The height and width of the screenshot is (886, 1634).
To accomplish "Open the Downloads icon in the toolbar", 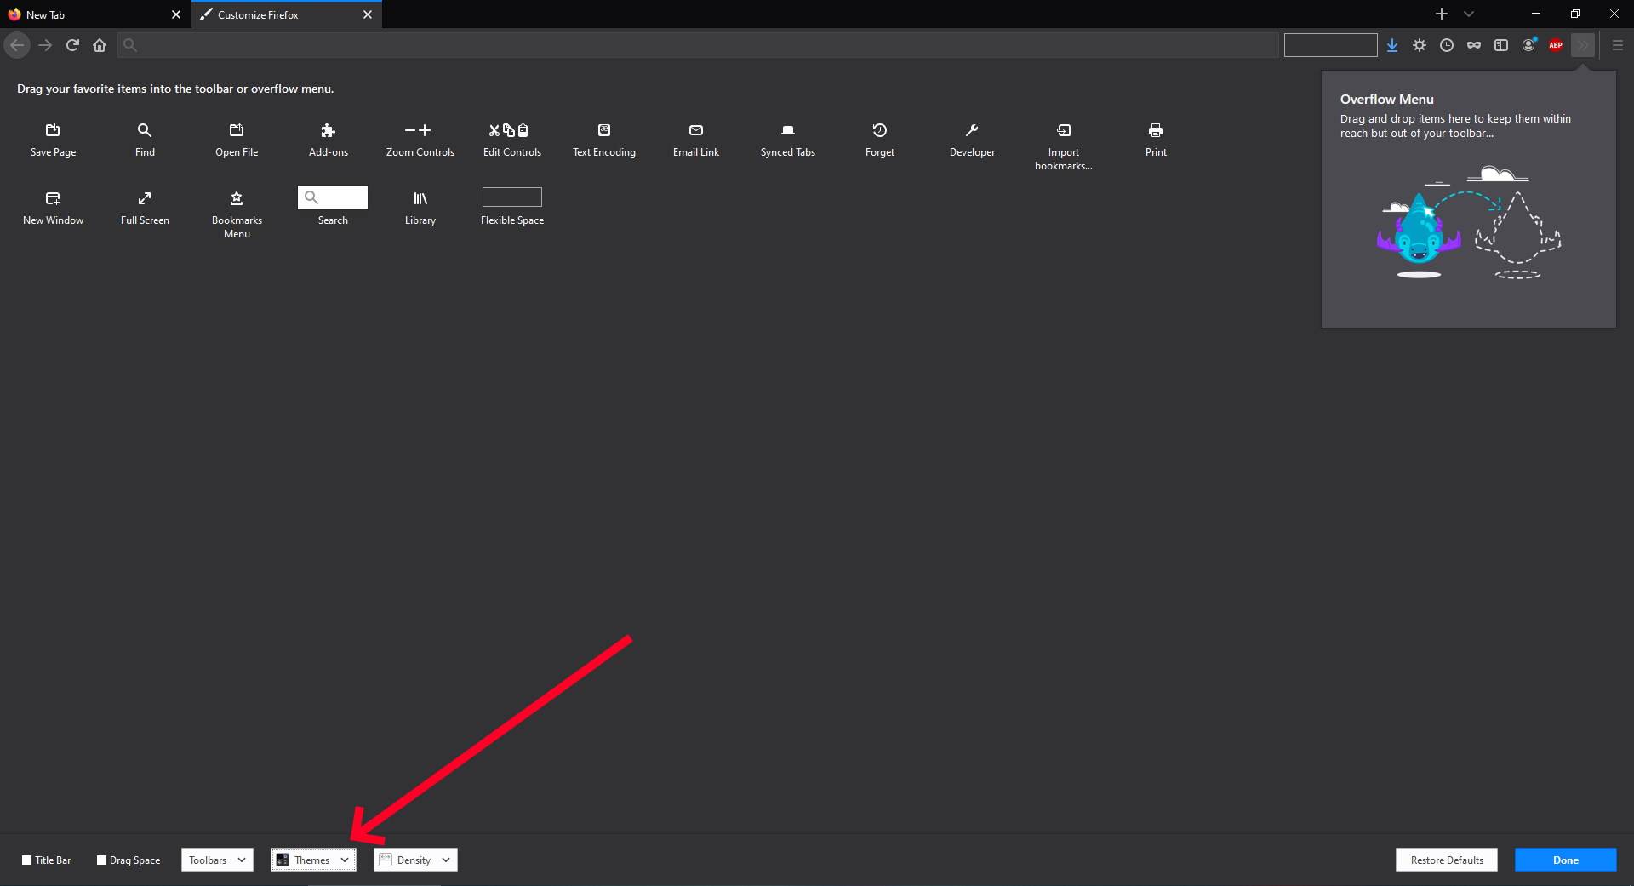I will [x=1392, y=45].
